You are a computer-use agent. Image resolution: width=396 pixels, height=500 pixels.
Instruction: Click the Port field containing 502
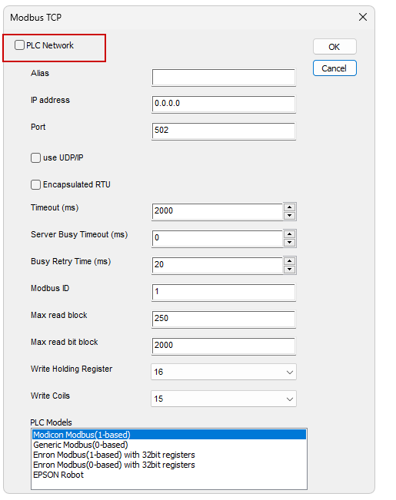(224, 131)
